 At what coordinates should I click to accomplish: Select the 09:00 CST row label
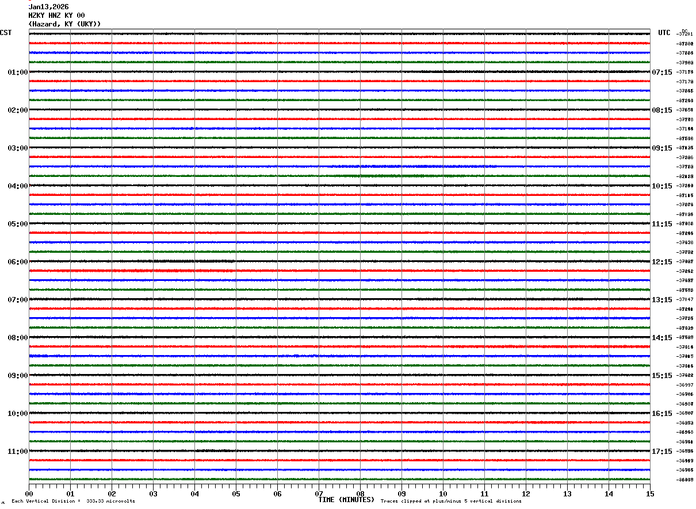pos(18,376)
